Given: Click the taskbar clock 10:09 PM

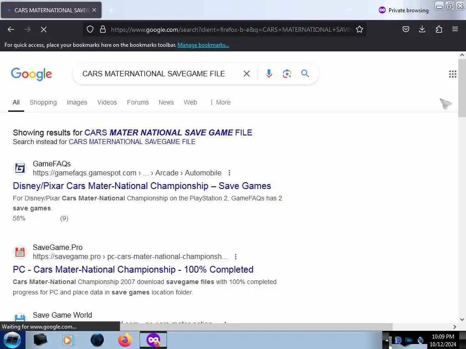Looking at the screenshot, I should click(443, 337).
